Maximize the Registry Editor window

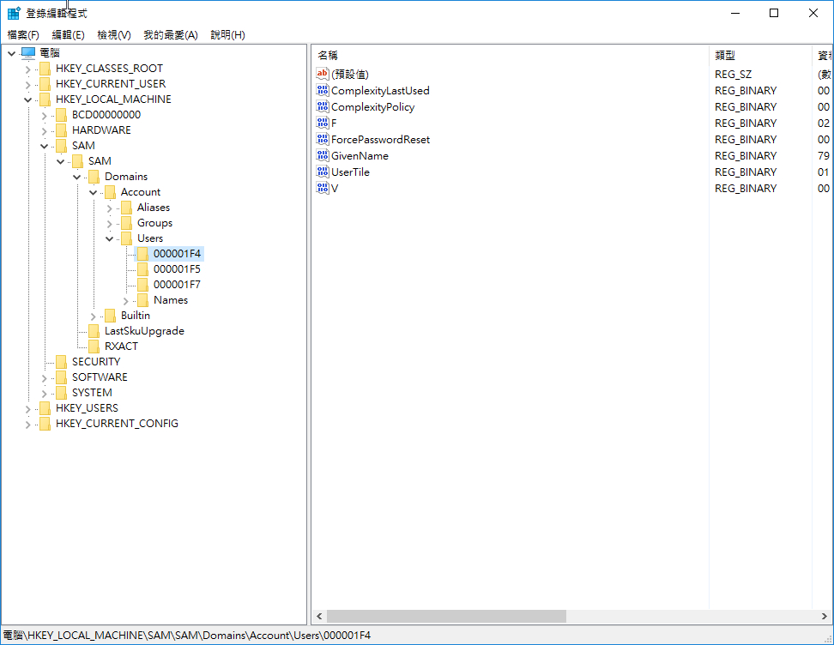tap(774, 13)
